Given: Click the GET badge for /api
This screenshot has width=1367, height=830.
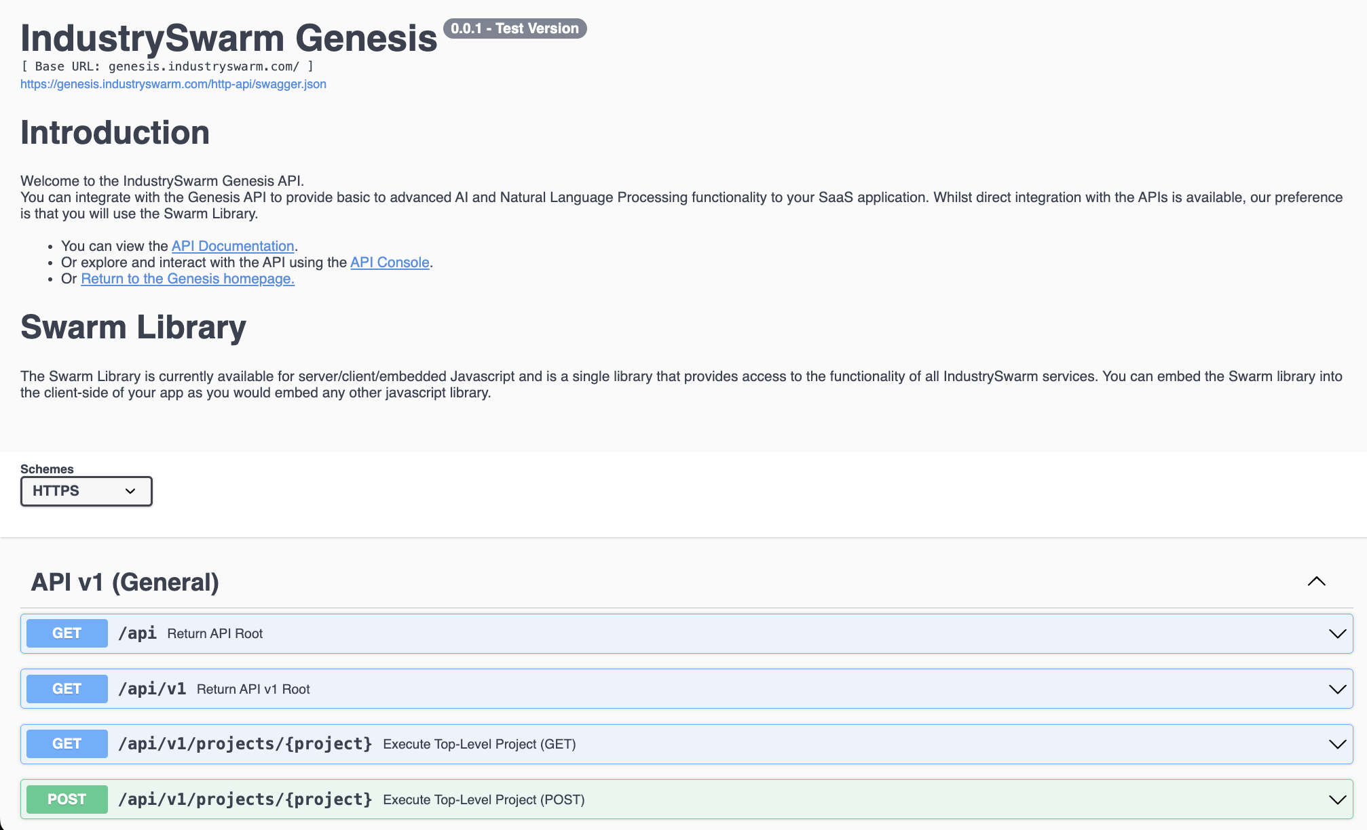Looking at the screenshot, I should pos(67,633).
